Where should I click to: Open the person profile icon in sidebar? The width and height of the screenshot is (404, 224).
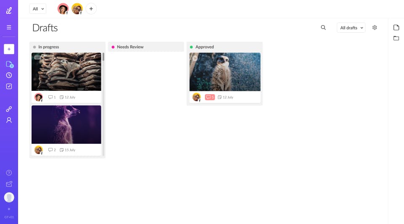[x=9, y=120]
